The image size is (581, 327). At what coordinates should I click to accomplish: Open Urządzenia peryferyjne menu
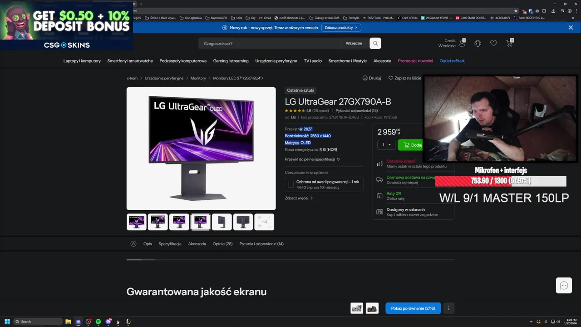[x=276, y=61]
